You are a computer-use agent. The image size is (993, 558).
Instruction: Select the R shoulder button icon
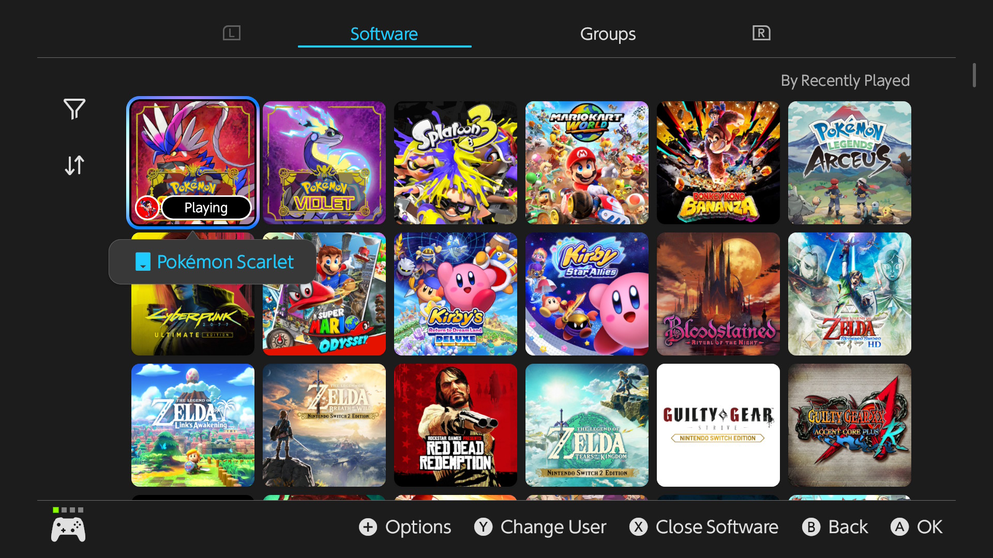761,33
